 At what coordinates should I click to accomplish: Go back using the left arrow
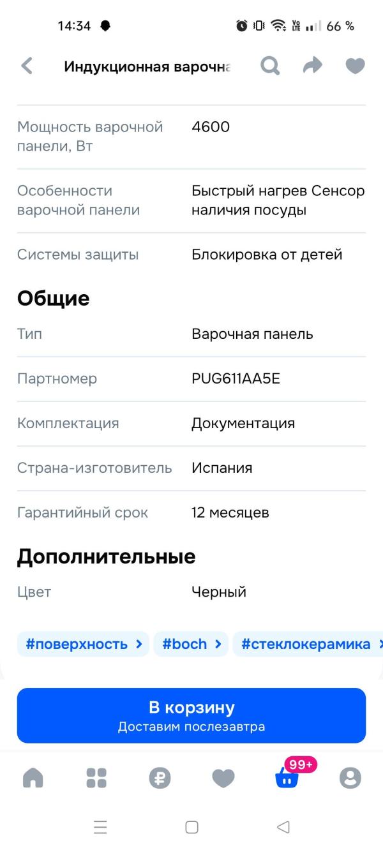26,66
